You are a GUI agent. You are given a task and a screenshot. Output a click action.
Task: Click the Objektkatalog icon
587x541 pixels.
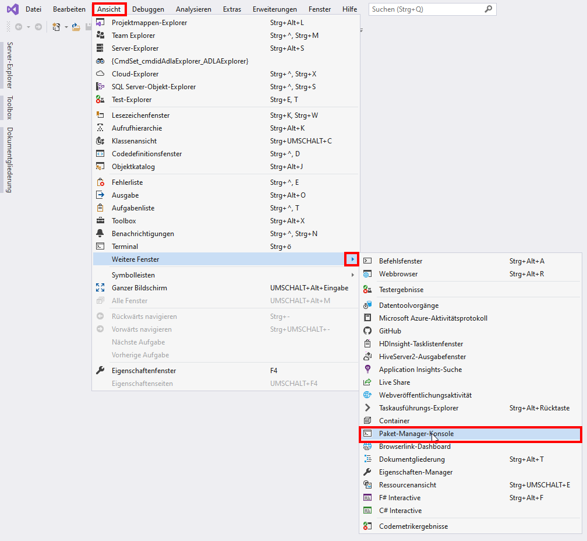pyautogui.click(x=100, y=166)
